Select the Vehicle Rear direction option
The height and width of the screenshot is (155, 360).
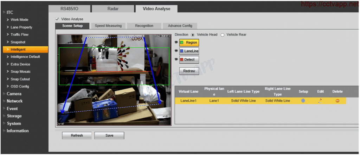[223, 35]
